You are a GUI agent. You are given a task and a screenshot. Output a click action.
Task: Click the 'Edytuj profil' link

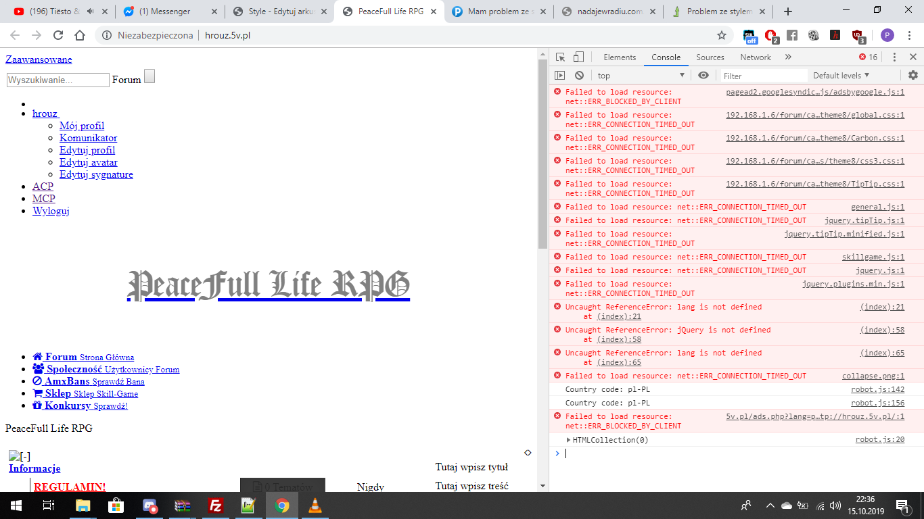tap(87, 150)
